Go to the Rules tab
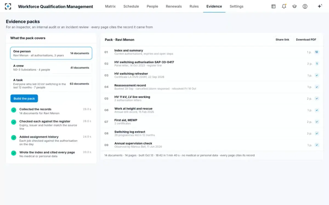 click(194, 6)
